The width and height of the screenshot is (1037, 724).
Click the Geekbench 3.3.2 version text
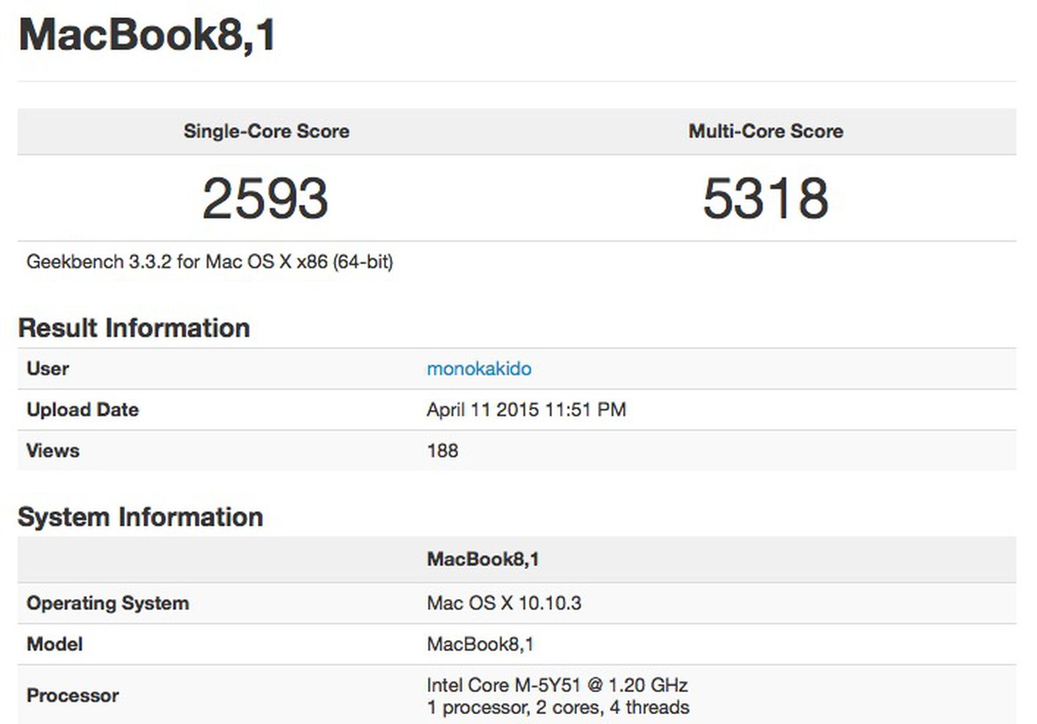[x=211, y=262]
